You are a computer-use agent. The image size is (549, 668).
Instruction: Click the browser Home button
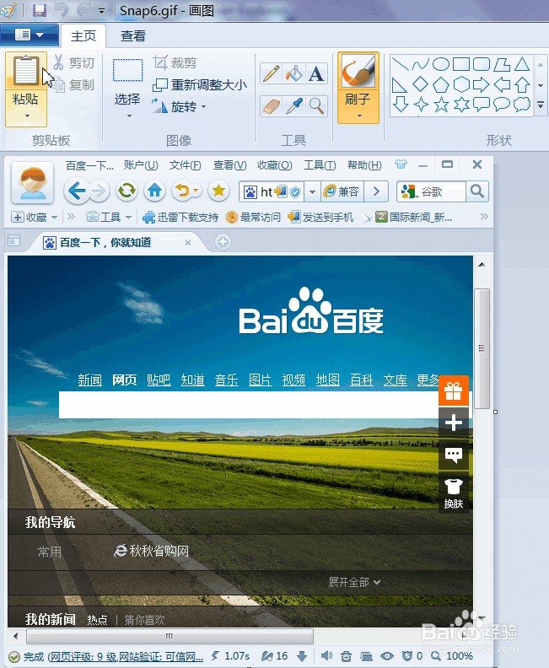[x=155, y=191]
